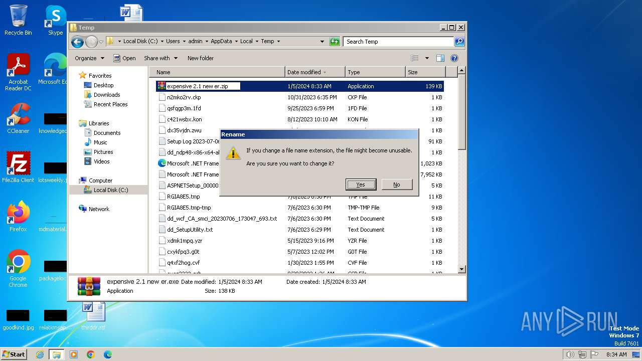Open Windows Media Player from taskbar
Image resolution: width=642 pixels, height=361 pixels.
[74, 354]
